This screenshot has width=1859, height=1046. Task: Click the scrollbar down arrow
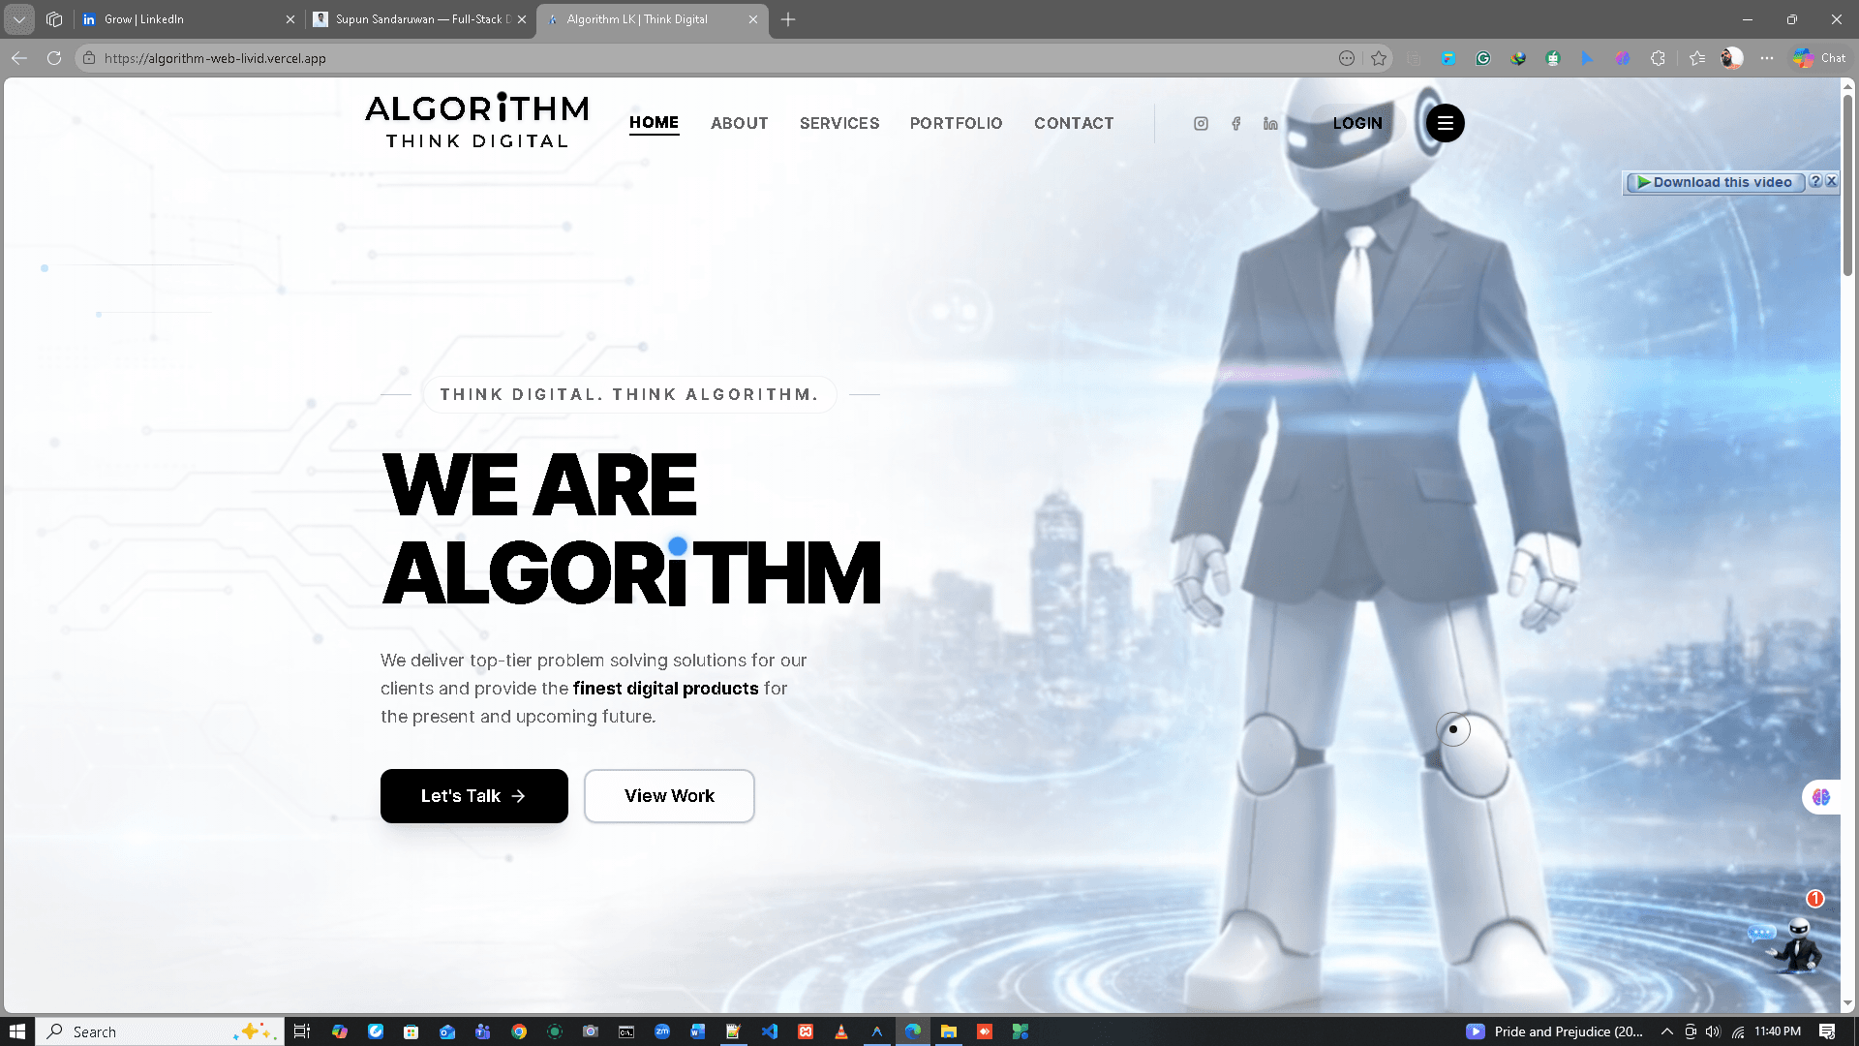point(1847,1003)
